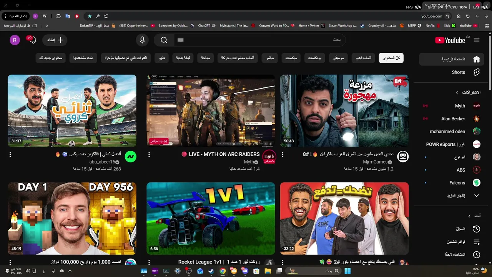The height and width of the screenshot is (277, 492).
Task: Go to Home (الصفحة الرئيسية) in sidebar
Action: point(452,59)
